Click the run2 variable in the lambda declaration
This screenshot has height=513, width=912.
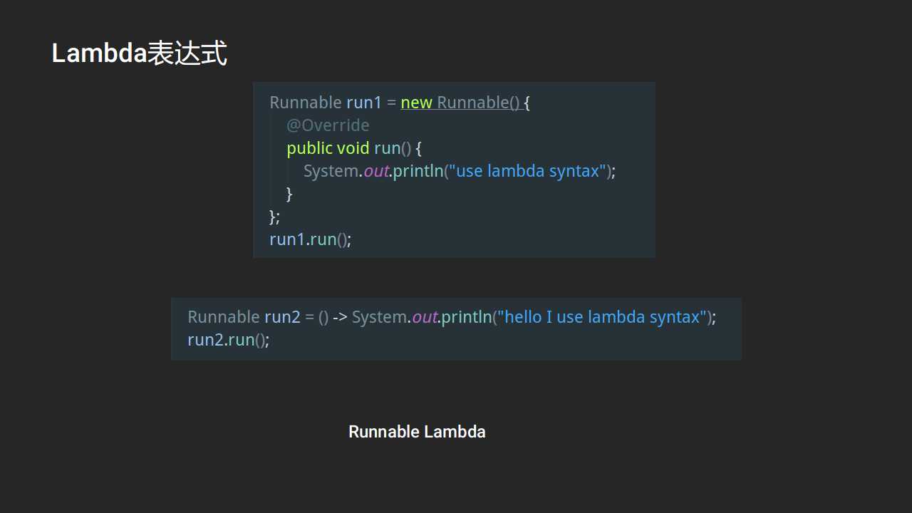(x=282, y=317)
